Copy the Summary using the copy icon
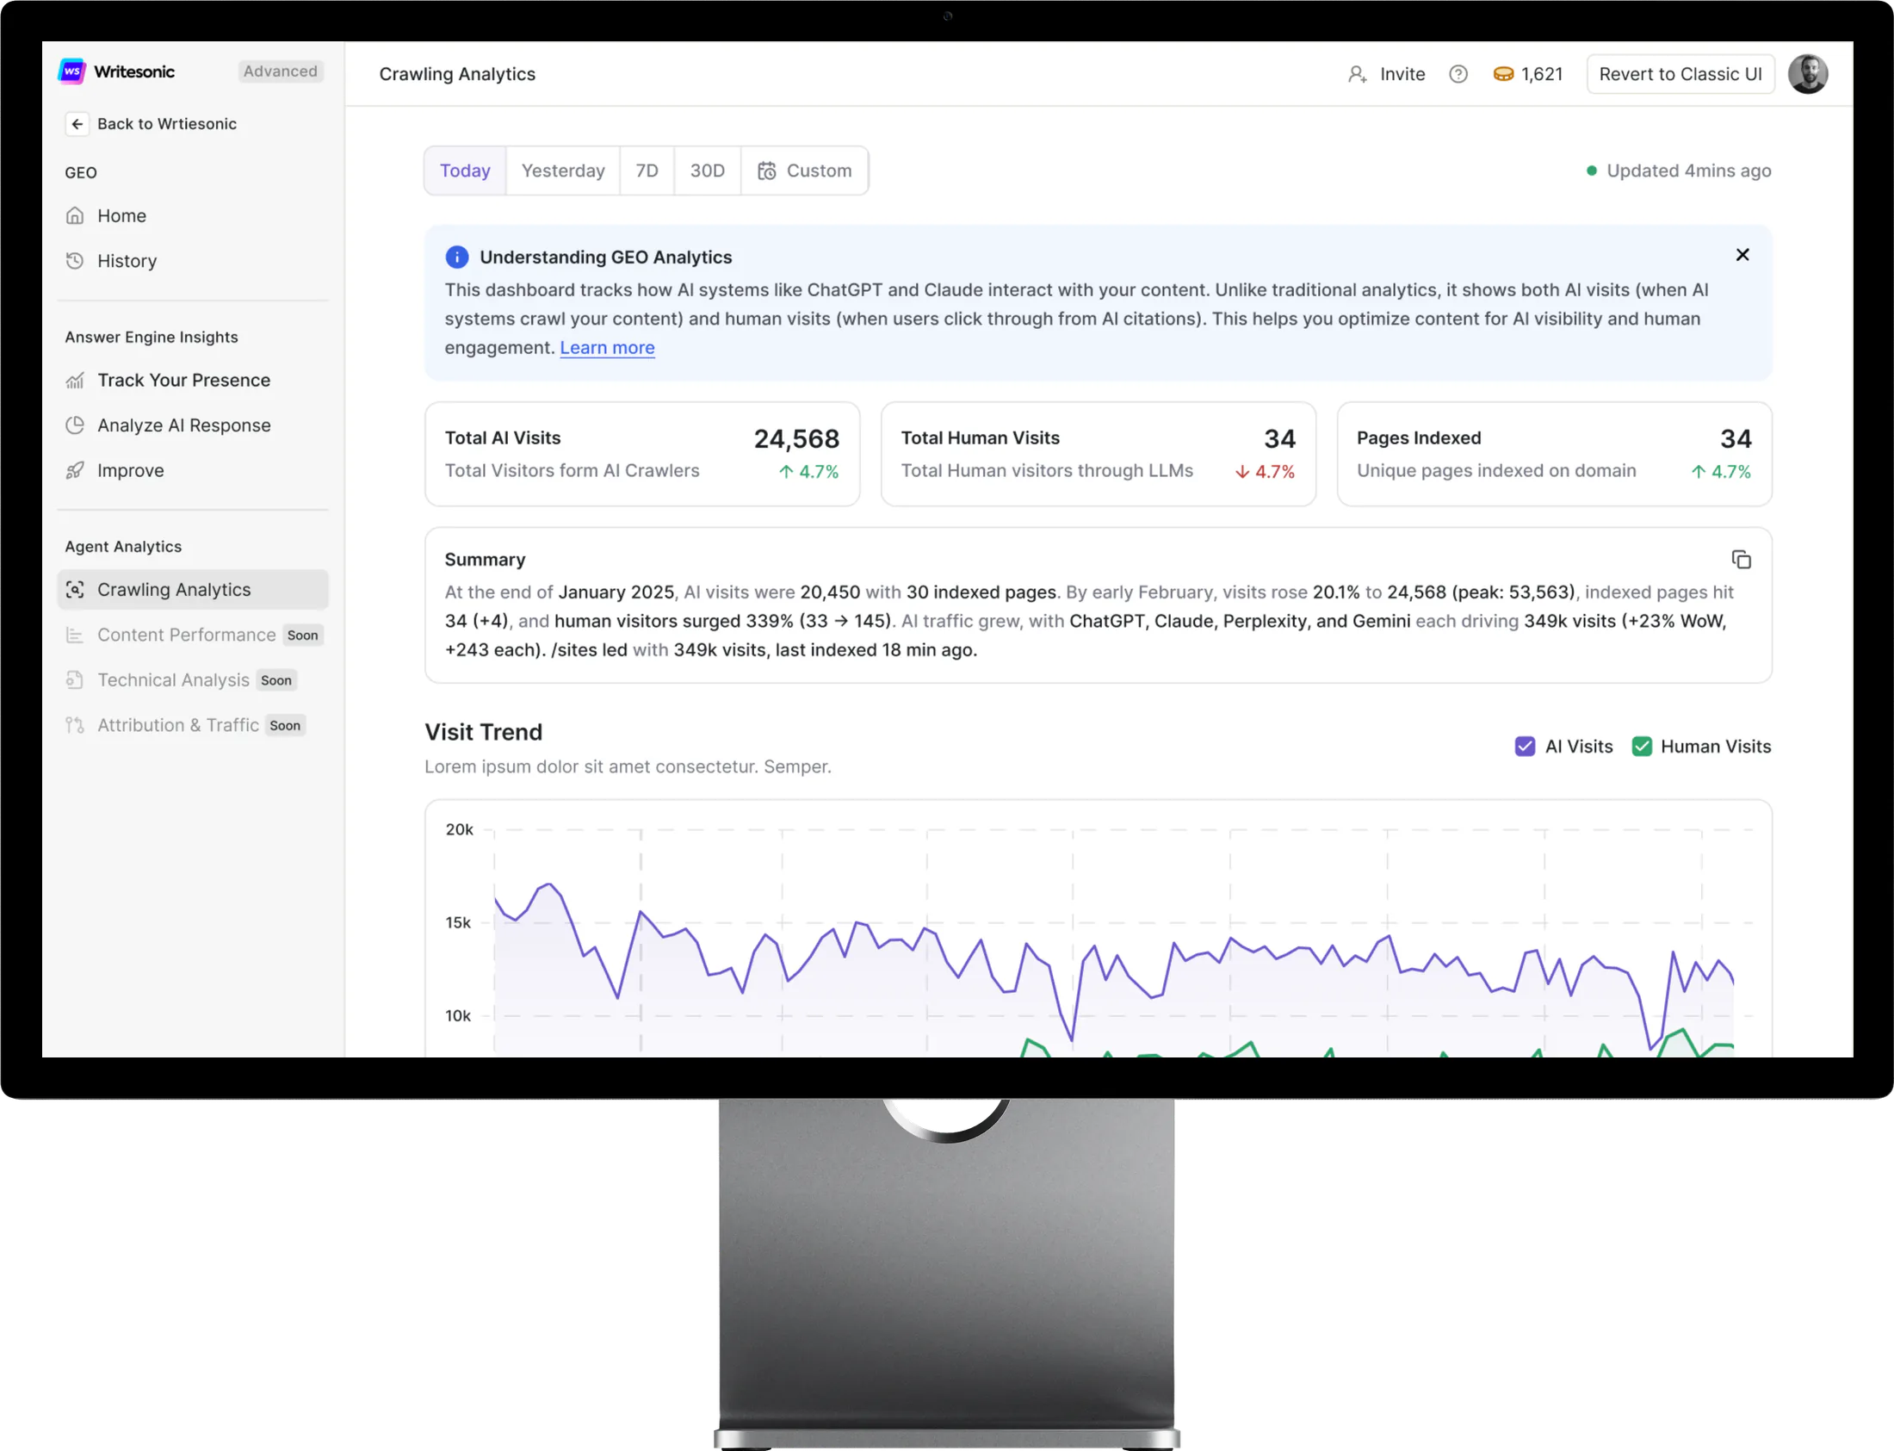1894x1451 pixels. coord(1742,560)
